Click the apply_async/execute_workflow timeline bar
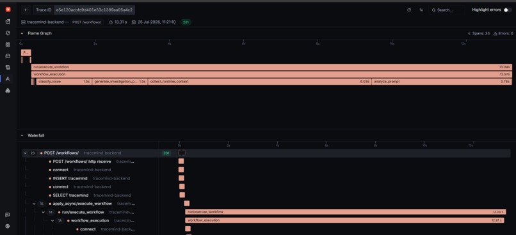This screenshot has height=235, width=516. coord(186,204)
